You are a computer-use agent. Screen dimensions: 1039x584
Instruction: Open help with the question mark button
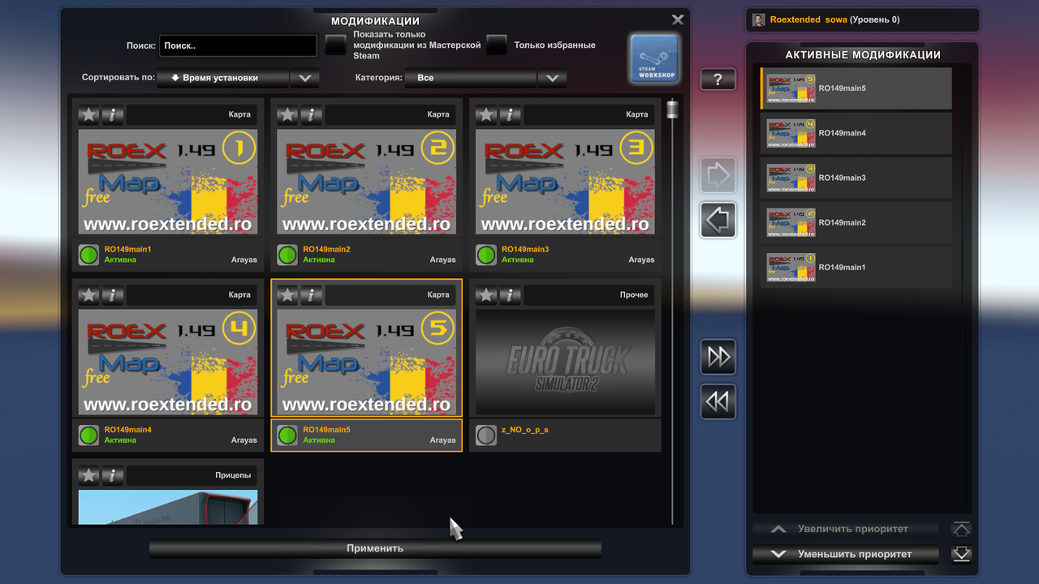(x=718, y=79)
